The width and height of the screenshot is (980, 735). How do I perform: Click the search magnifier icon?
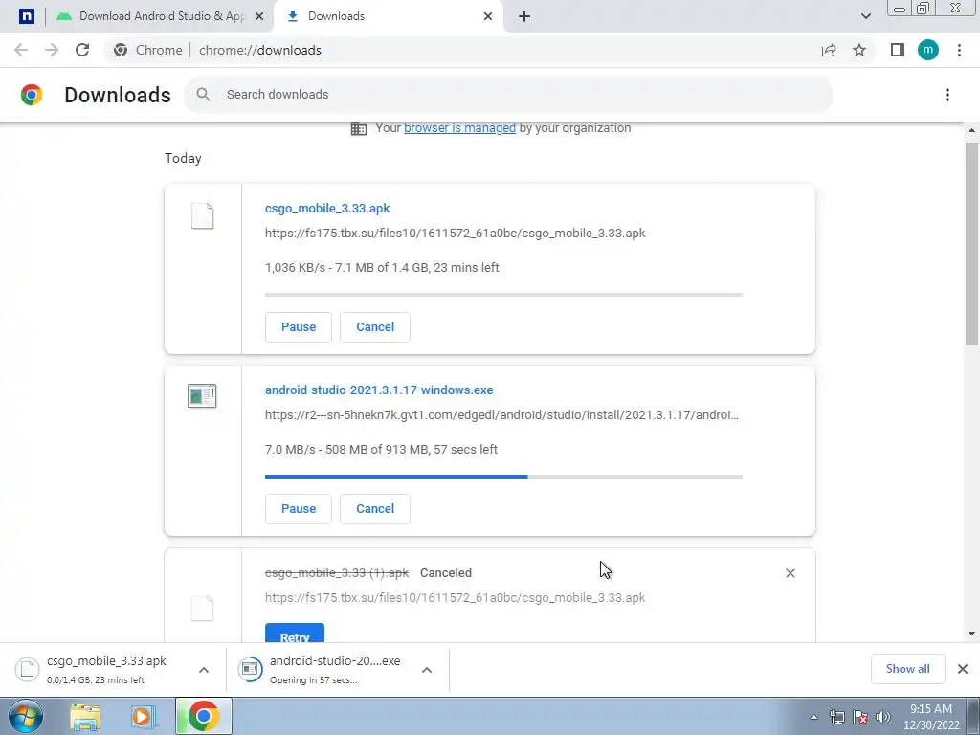tap(203, 95)
